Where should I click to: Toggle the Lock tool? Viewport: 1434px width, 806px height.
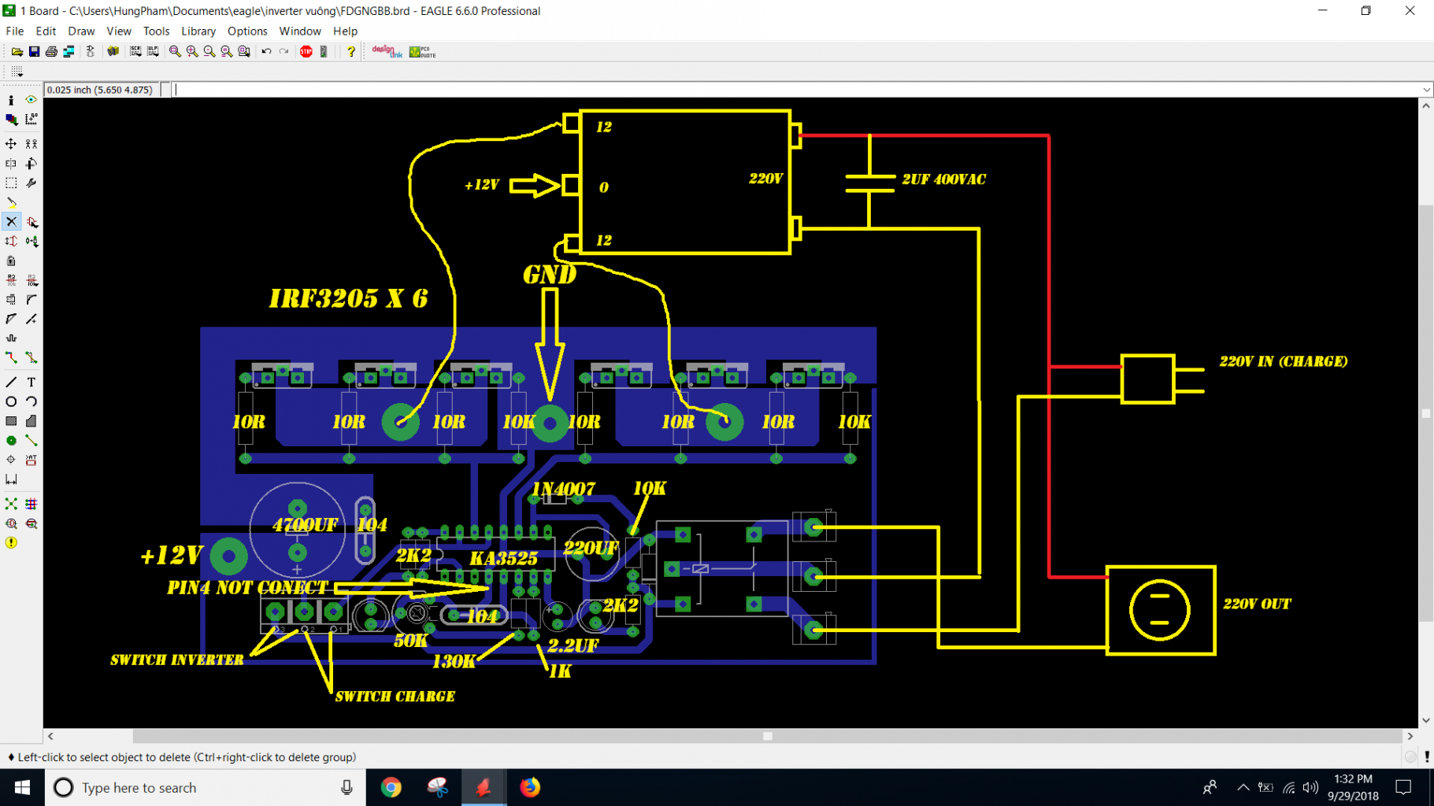(11, 261)
